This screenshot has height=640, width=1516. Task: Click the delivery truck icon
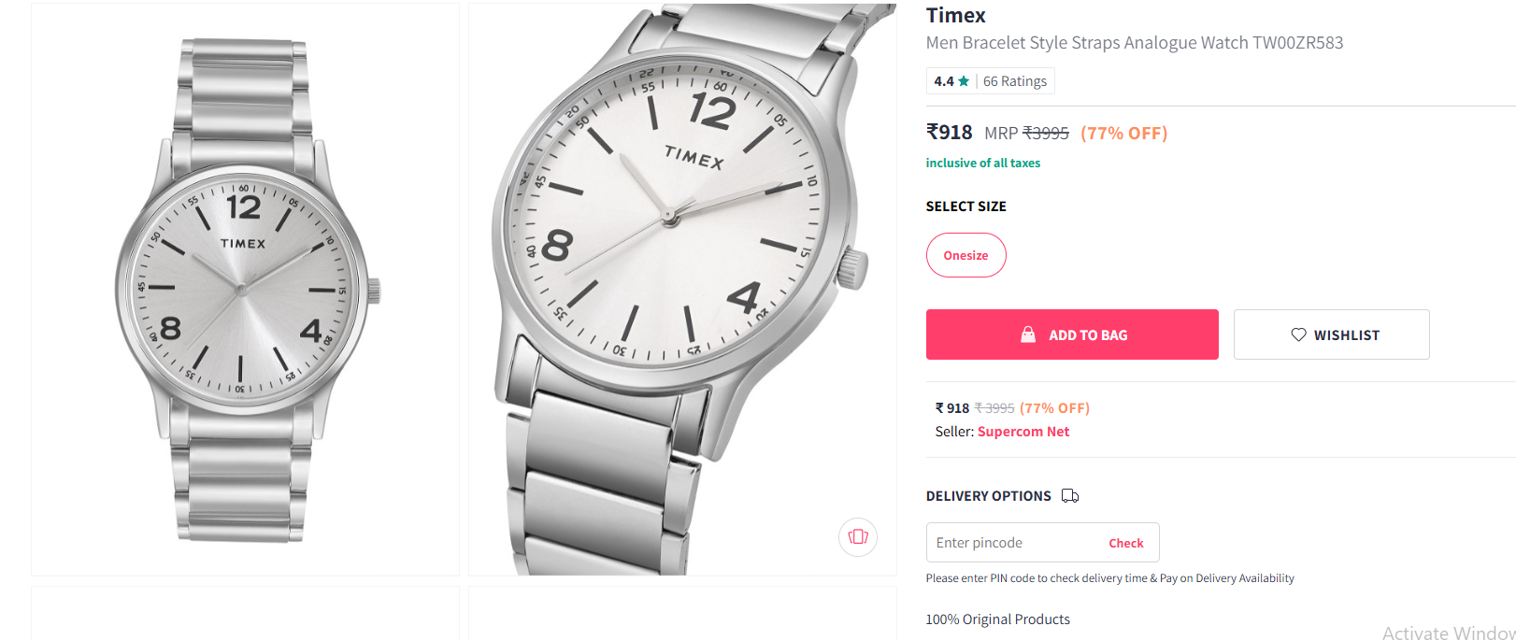(x=1070, y=496)
